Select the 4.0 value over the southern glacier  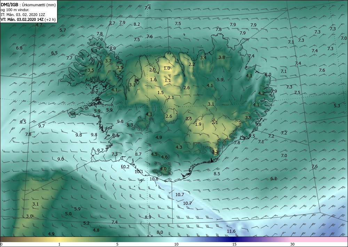tap(163, 169)
